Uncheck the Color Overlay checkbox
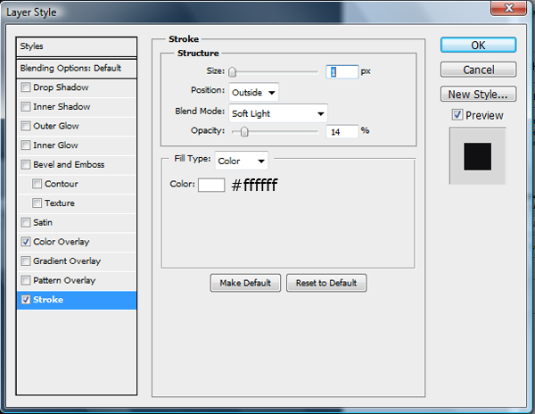Image resolution: width=535 pixels, height=414 pixels. 26,242
